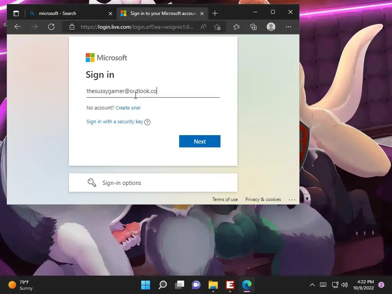Open Task View on taskbar
The width and height of the screenshot is (392, 294).
point(180,285)
